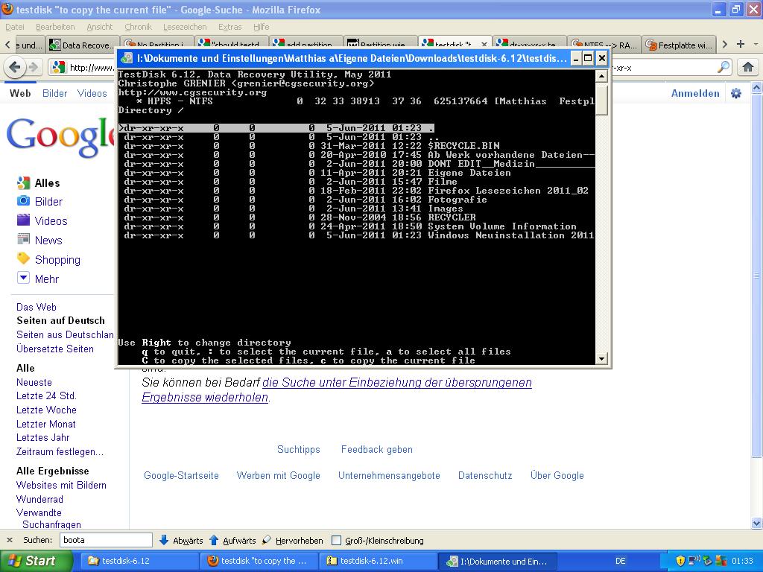Select Alles search category icon
Screen dimensions: 763x572
23,183
